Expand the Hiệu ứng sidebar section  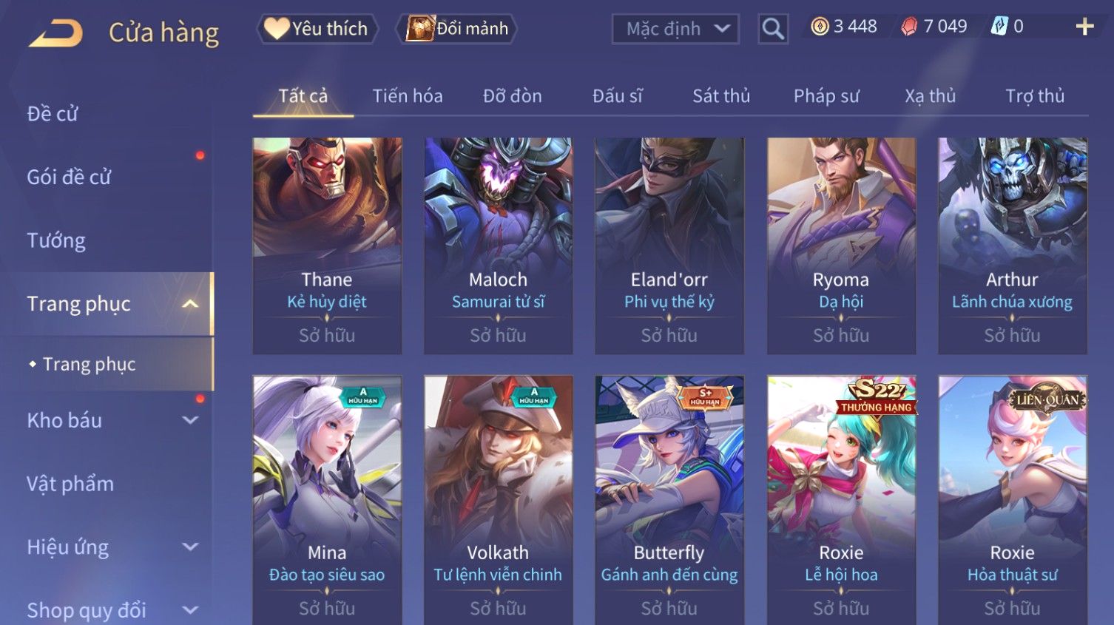tap(190, 547)
